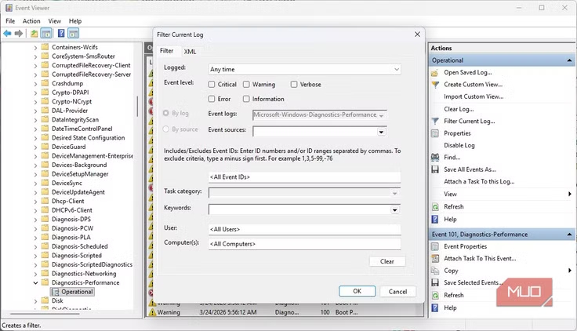Viewport: 577px width, 331px height.
Task: Click the Save All Events As disk icon
Action: pos(437,169)
